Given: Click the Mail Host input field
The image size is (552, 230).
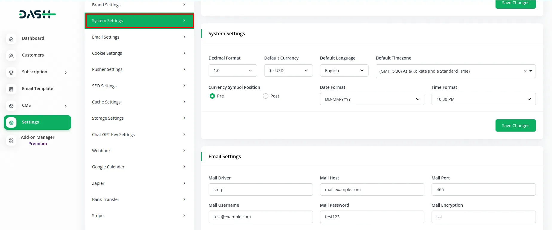Looking at the screenshot, I should [x=372, y=190].
